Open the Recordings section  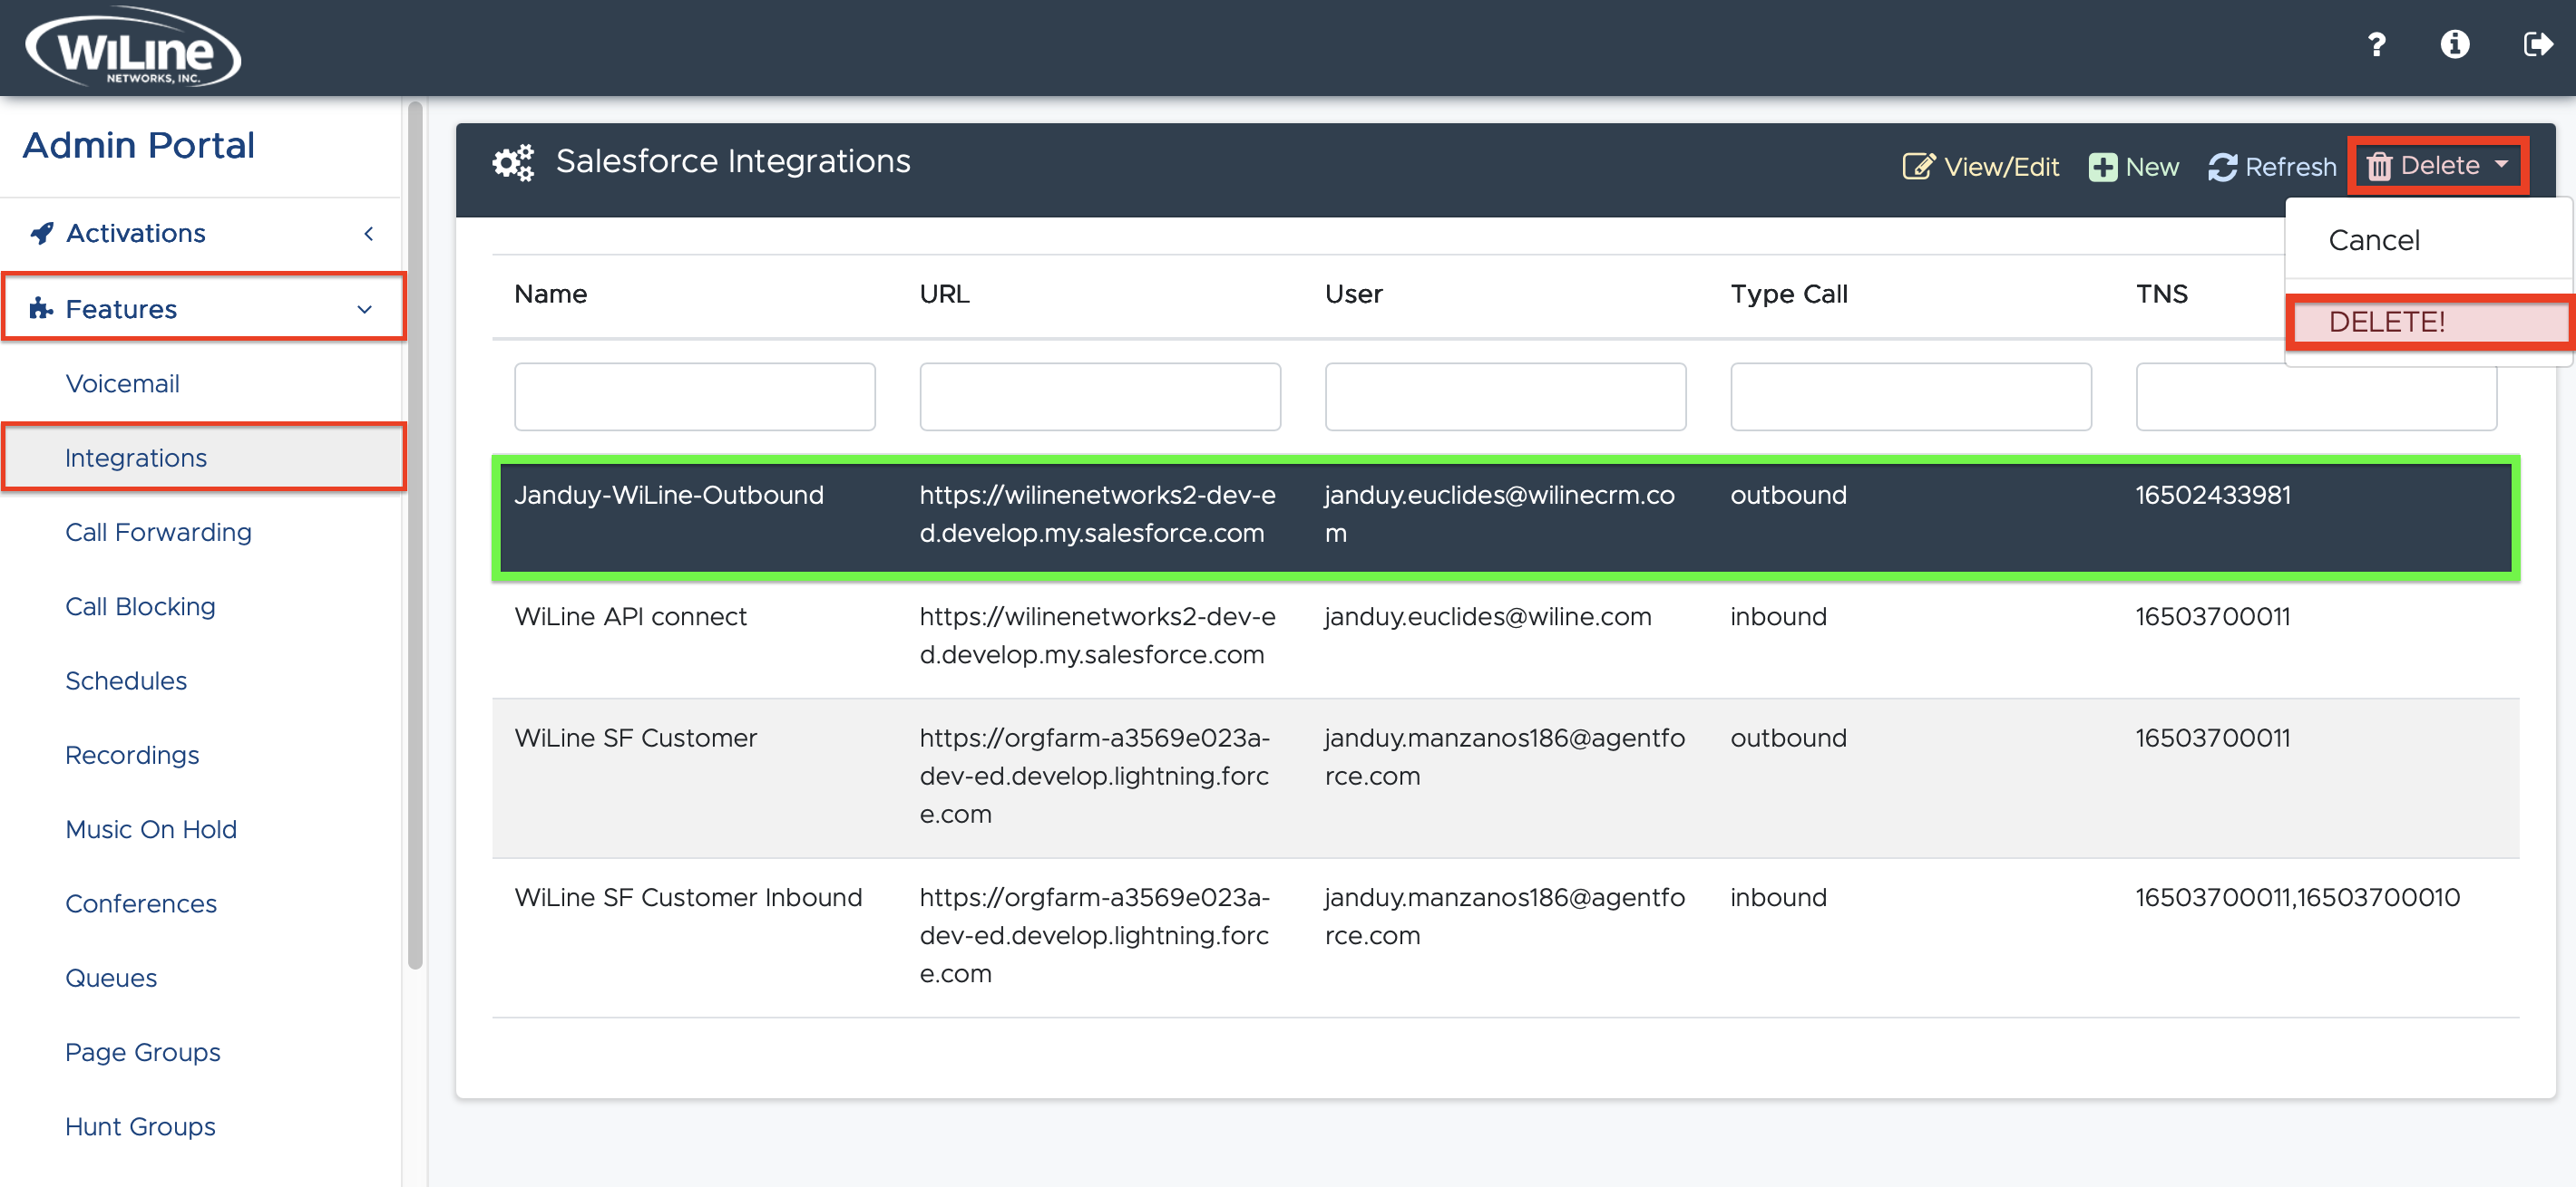coord(132,756)
